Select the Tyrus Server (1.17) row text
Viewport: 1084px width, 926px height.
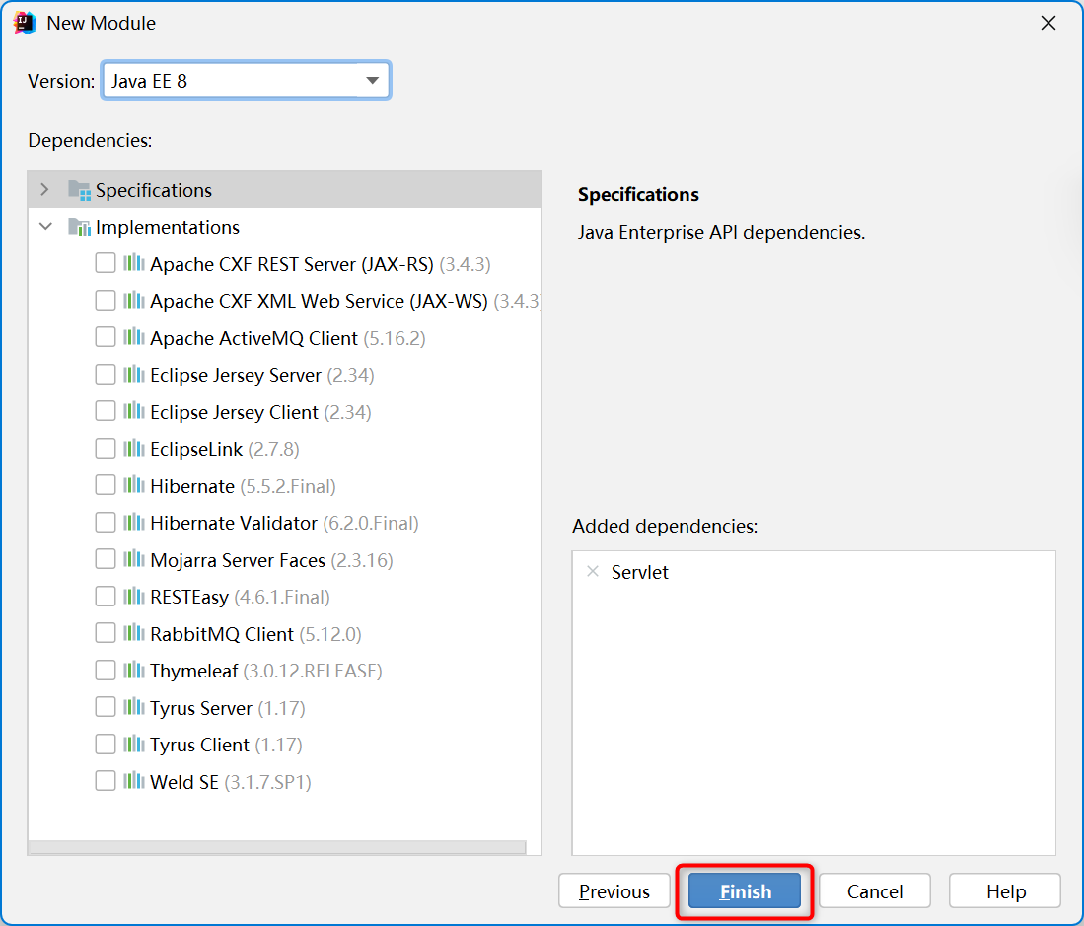point(228,708)
